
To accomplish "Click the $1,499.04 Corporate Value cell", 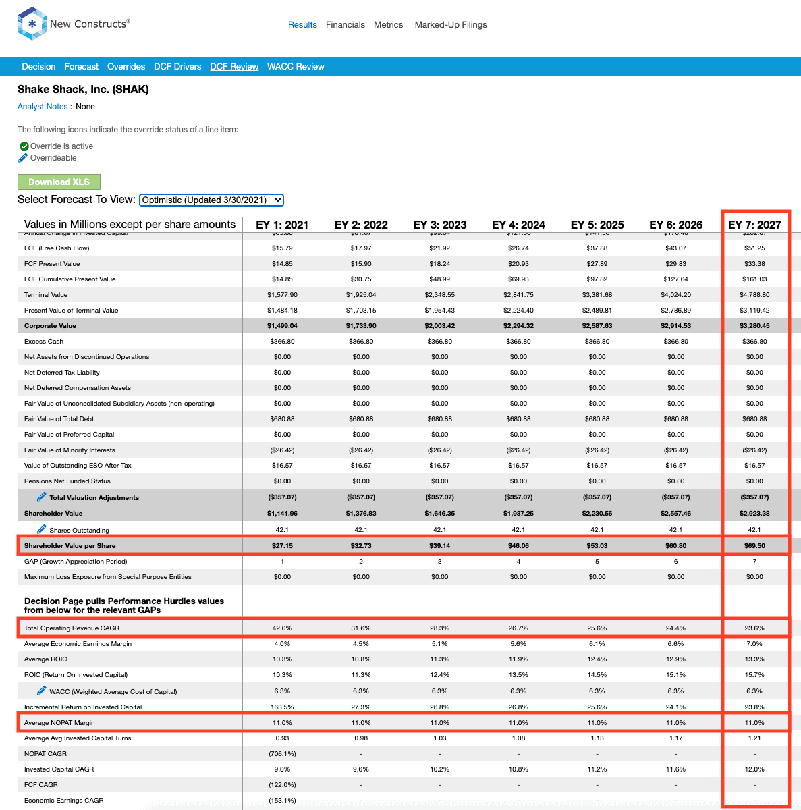I will (282, 326).
